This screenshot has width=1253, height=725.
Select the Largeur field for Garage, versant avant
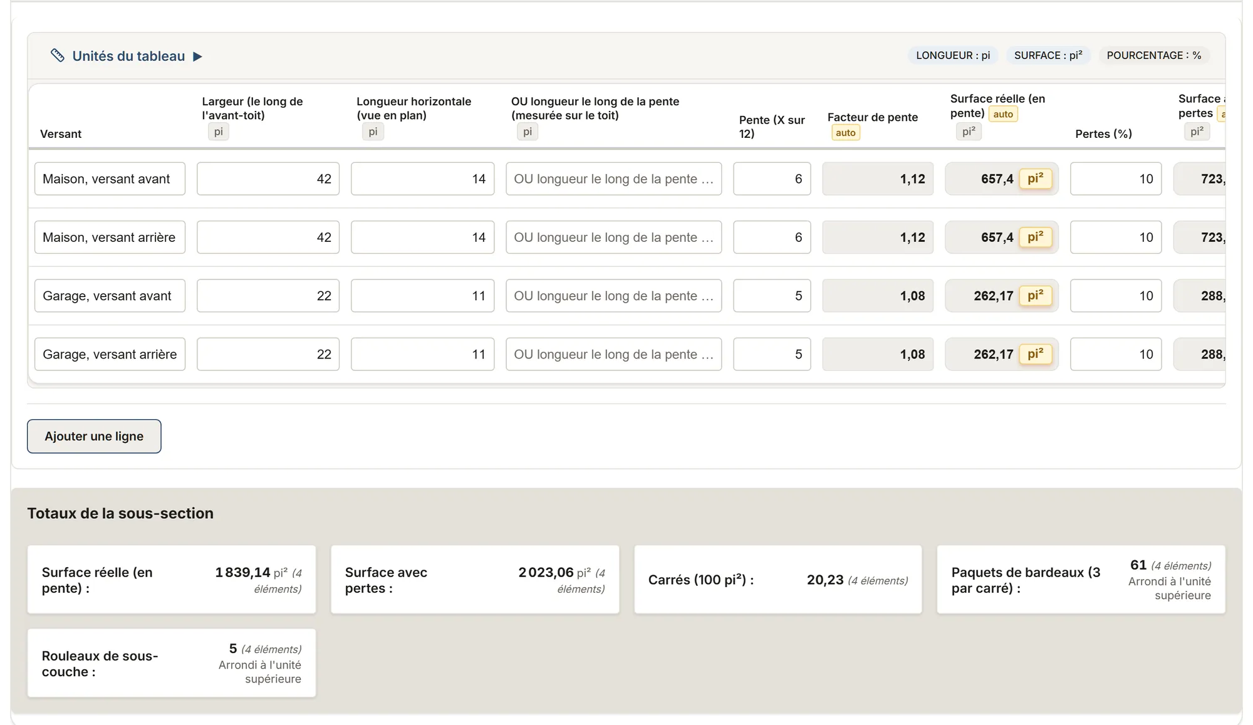268,295
